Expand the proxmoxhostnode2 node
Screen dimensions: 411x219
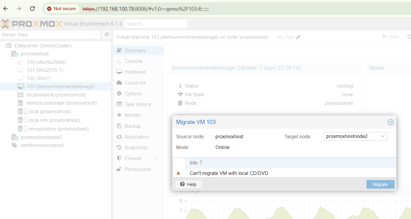(9, 137)
